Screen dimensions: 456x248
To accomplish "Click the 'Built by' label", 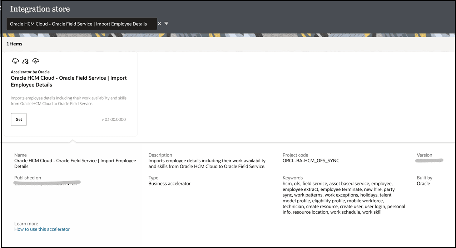I will click(x=425, y=178).
